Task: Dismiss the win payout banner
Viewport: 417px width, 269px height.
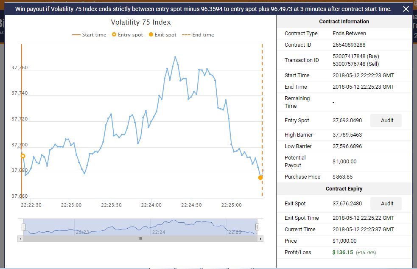Action: click(x=406, y=8)
